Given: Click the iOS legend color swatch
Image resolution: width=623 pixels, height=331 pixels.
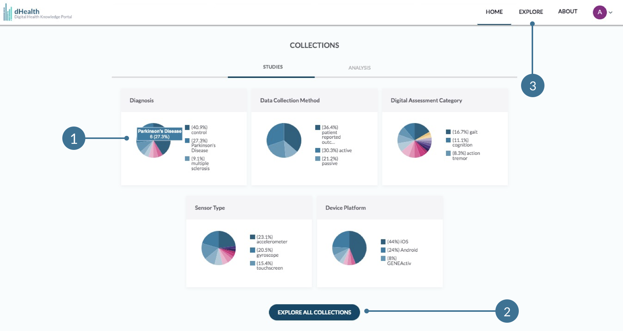Looking at the screenshot, I should (x=383, y=242).
